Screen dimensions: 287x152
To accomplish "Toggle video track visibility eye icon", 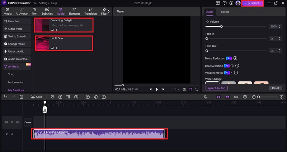I will 12,122.
